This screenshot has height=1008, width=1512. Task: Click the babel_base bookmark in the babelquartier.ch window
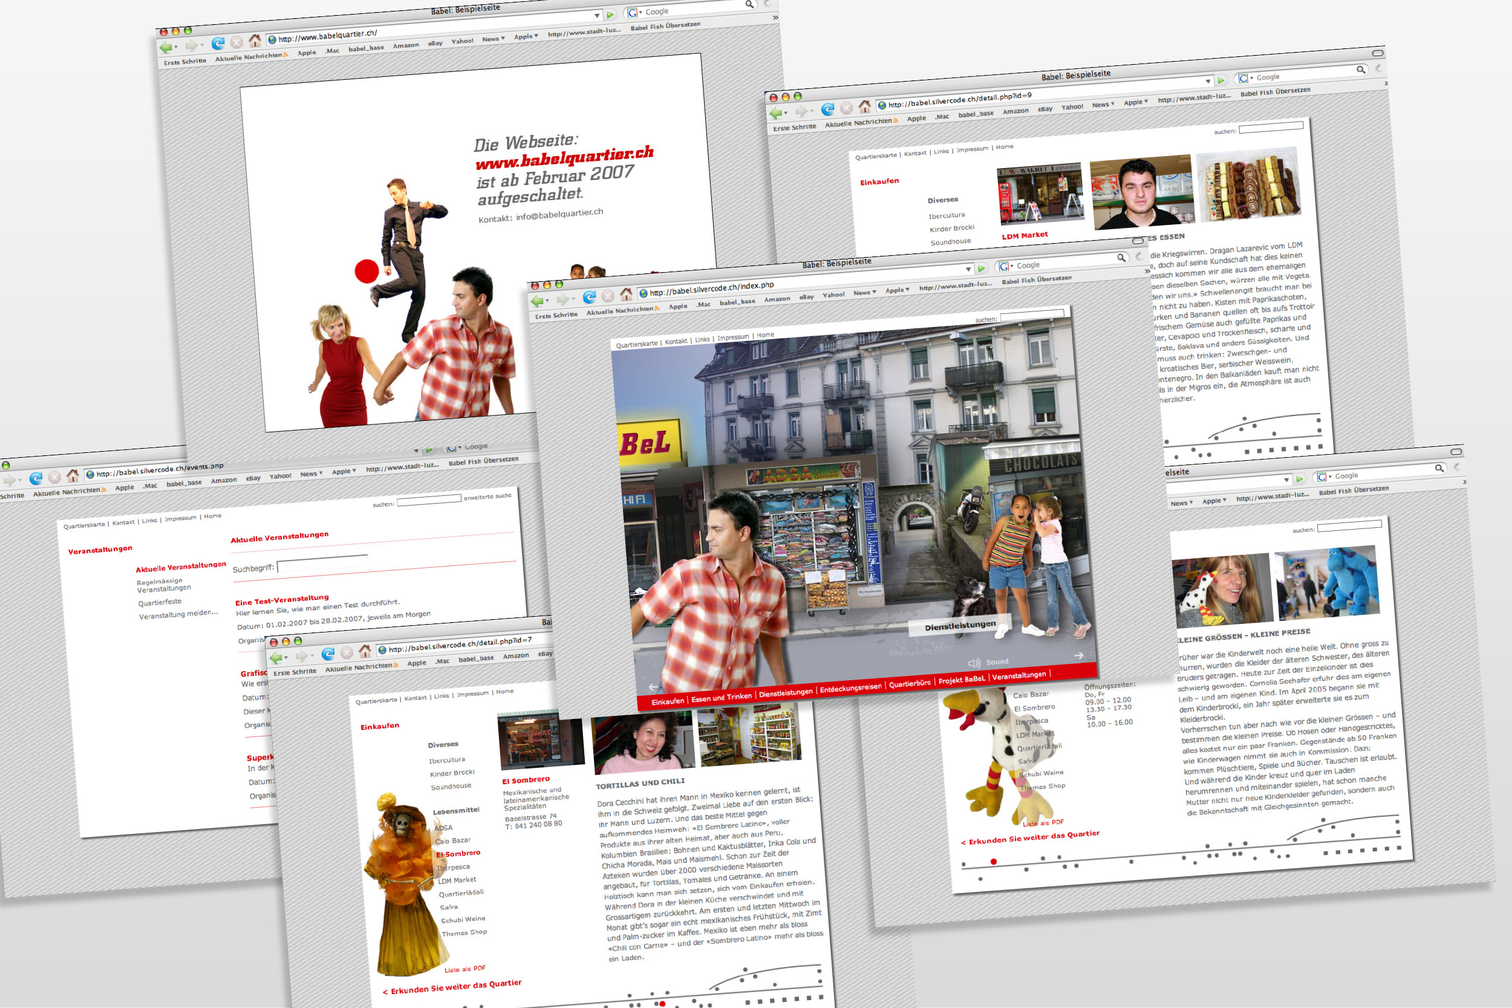click(x=366, y=48)
